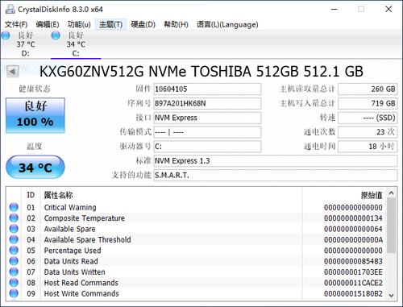Select the D: drive tab at 37 °C

click(x=26, y=44)
